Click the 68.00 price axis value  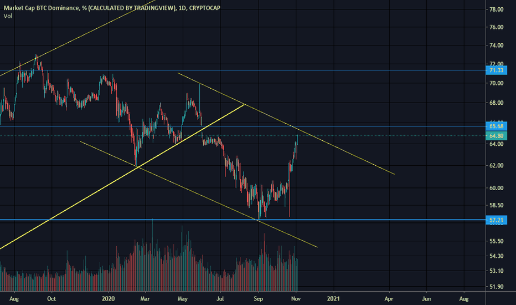496,103
